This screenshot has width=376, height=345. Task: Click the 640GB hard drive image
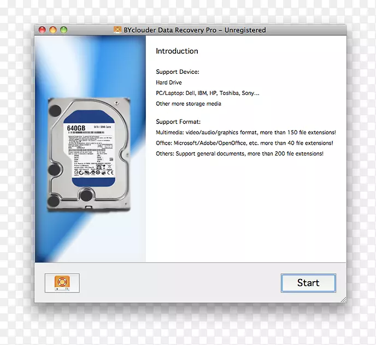point(89,154)
